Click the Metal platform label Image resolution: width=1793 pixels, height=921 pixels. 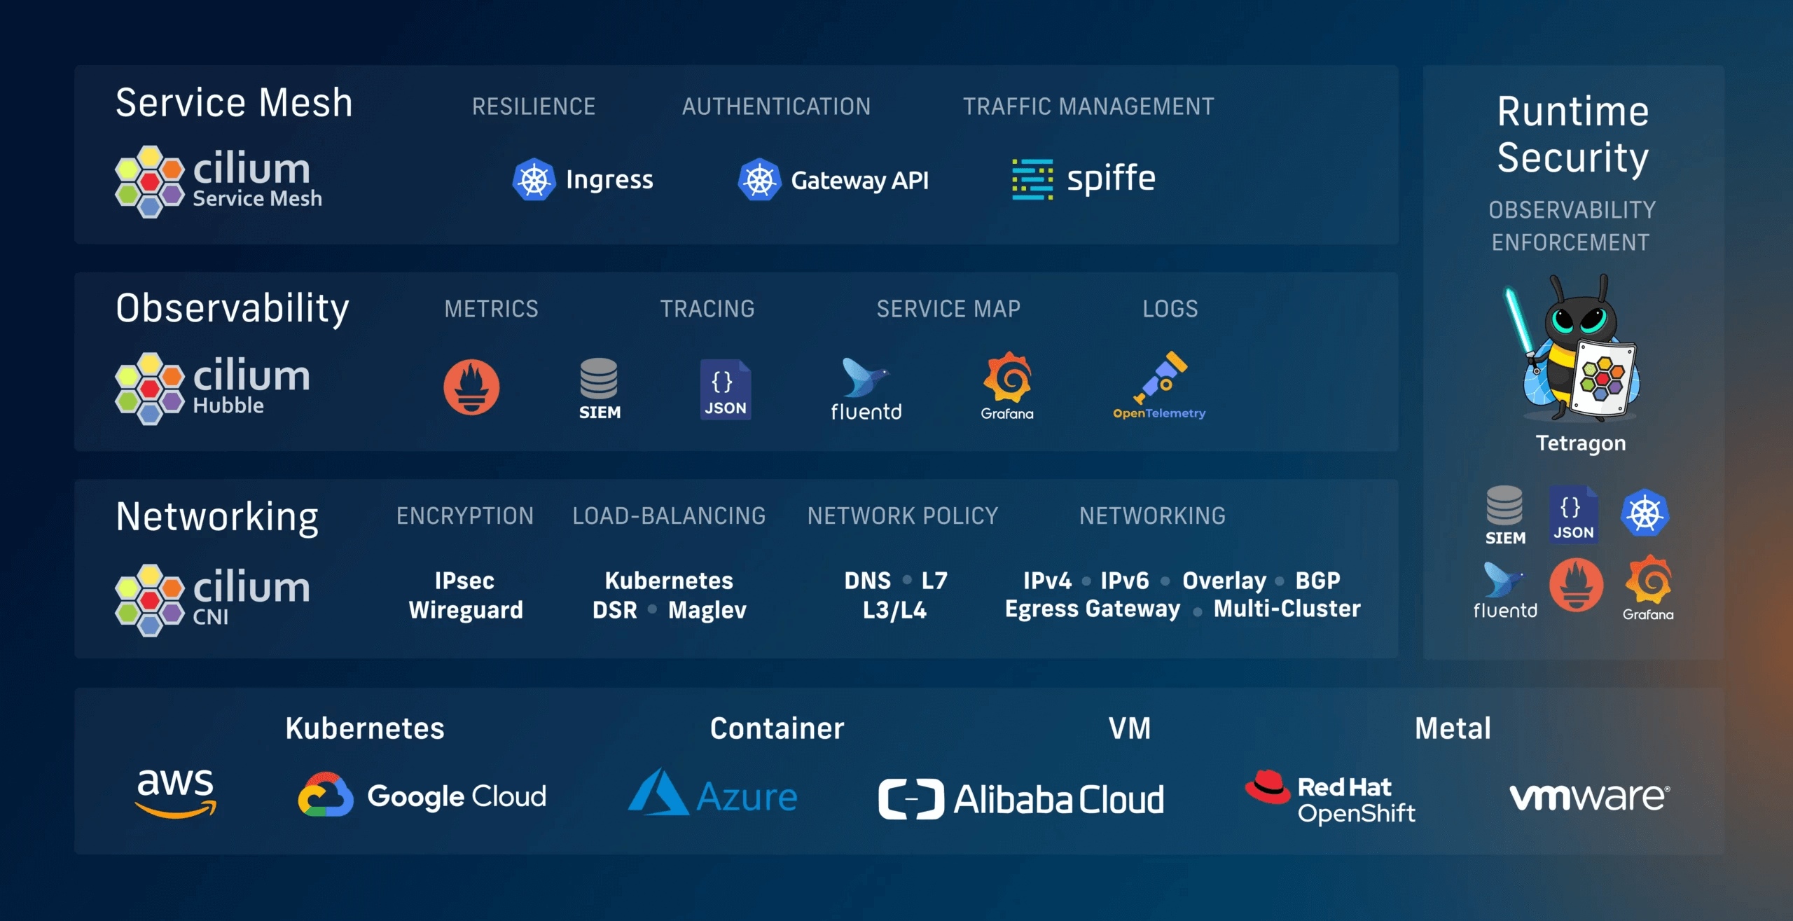[x=1453, y=728]
